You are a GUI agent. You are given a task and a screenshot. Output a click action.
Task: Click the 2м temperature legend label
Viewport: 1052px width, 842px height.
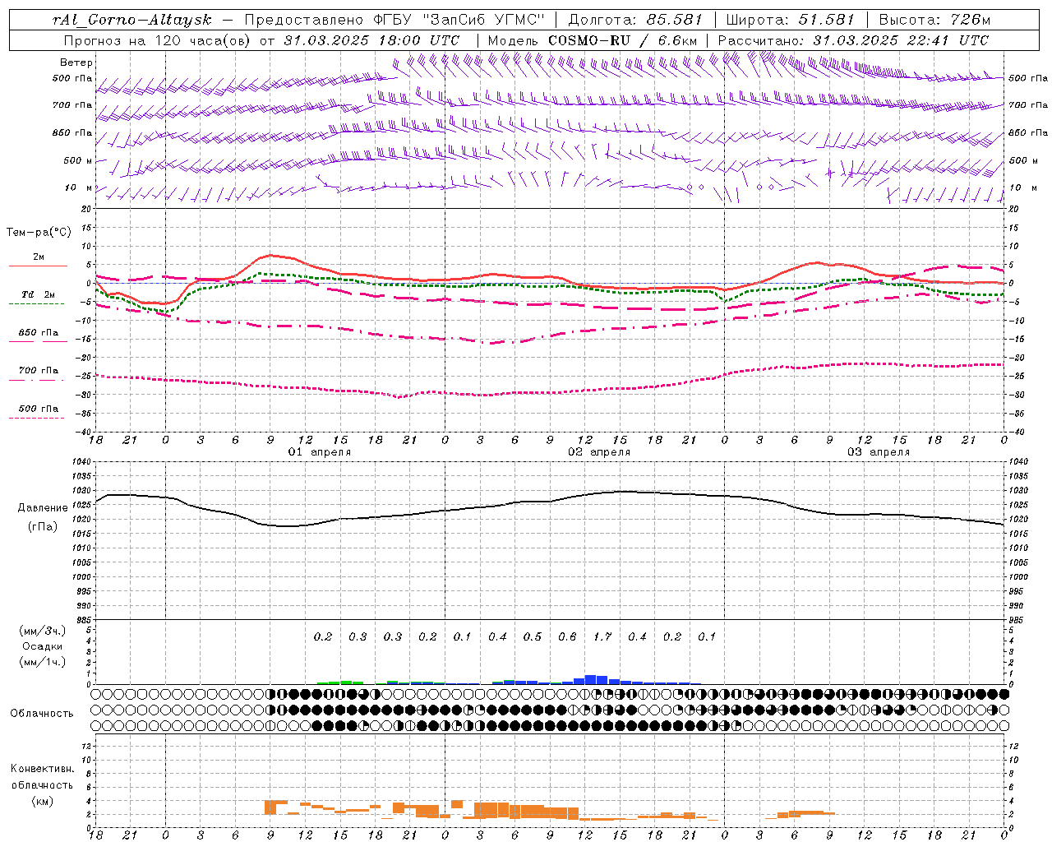tap(39, 257)
